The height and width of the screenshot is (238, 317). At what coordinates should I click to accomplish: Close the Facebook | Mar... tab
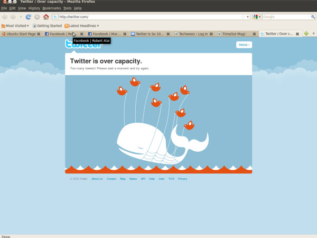pyautogui.click(x=125, y=34)
